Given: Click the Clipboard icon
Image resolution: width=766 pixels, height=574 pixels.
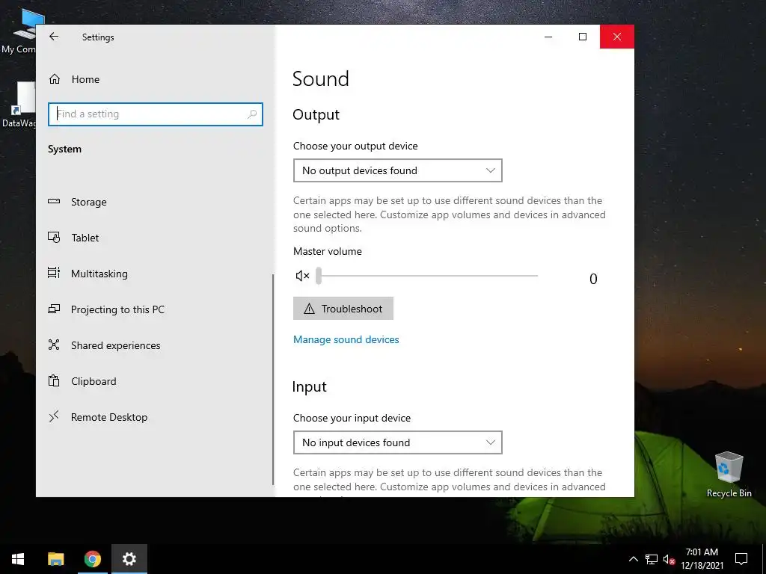Looking at the screenshot, I should coord(54,380).
